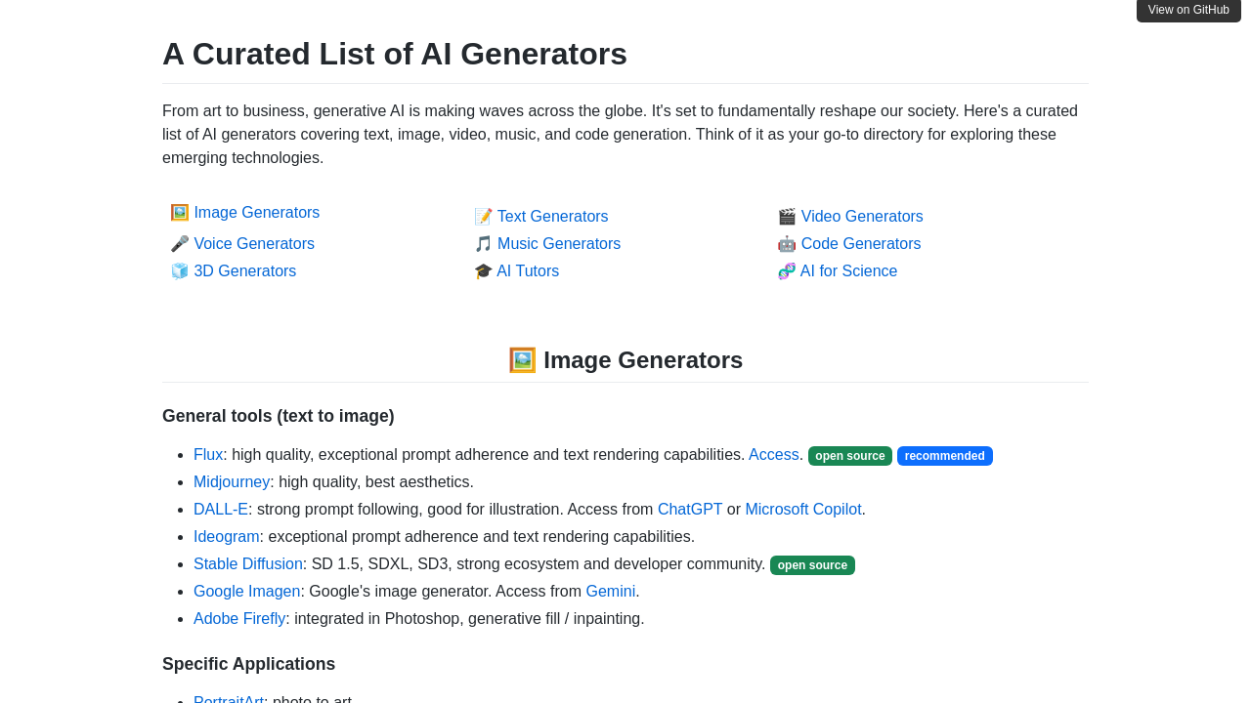This screenshot has width=1251, height=703.
Task: Visit the Stable Diffusion link
Action: point(248,564)
